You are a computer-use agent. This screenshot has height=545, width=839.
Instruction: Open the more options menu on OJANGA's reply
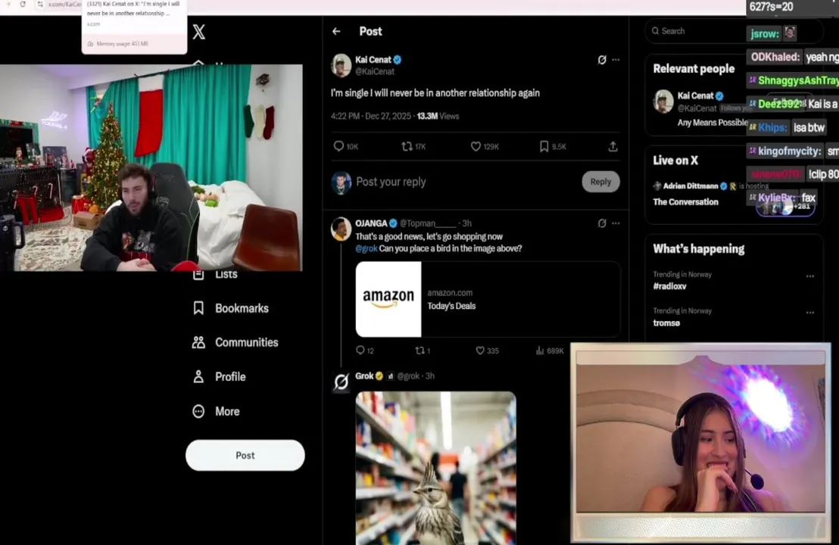click(x=616, y=223)
